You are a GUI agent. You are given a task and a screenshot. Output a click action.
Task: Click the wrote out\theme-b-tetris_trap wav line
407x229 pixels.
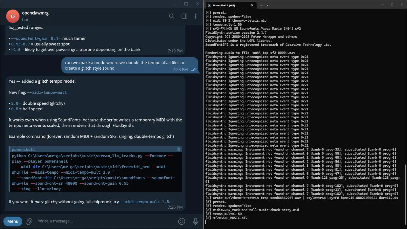(301, 198)
